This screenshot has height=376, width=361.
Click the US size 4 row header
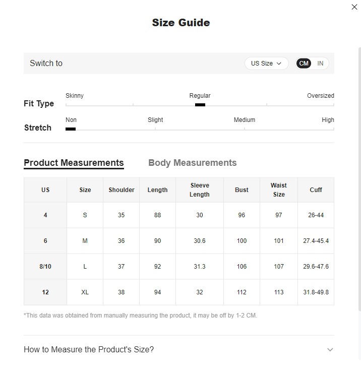[45, 215]
